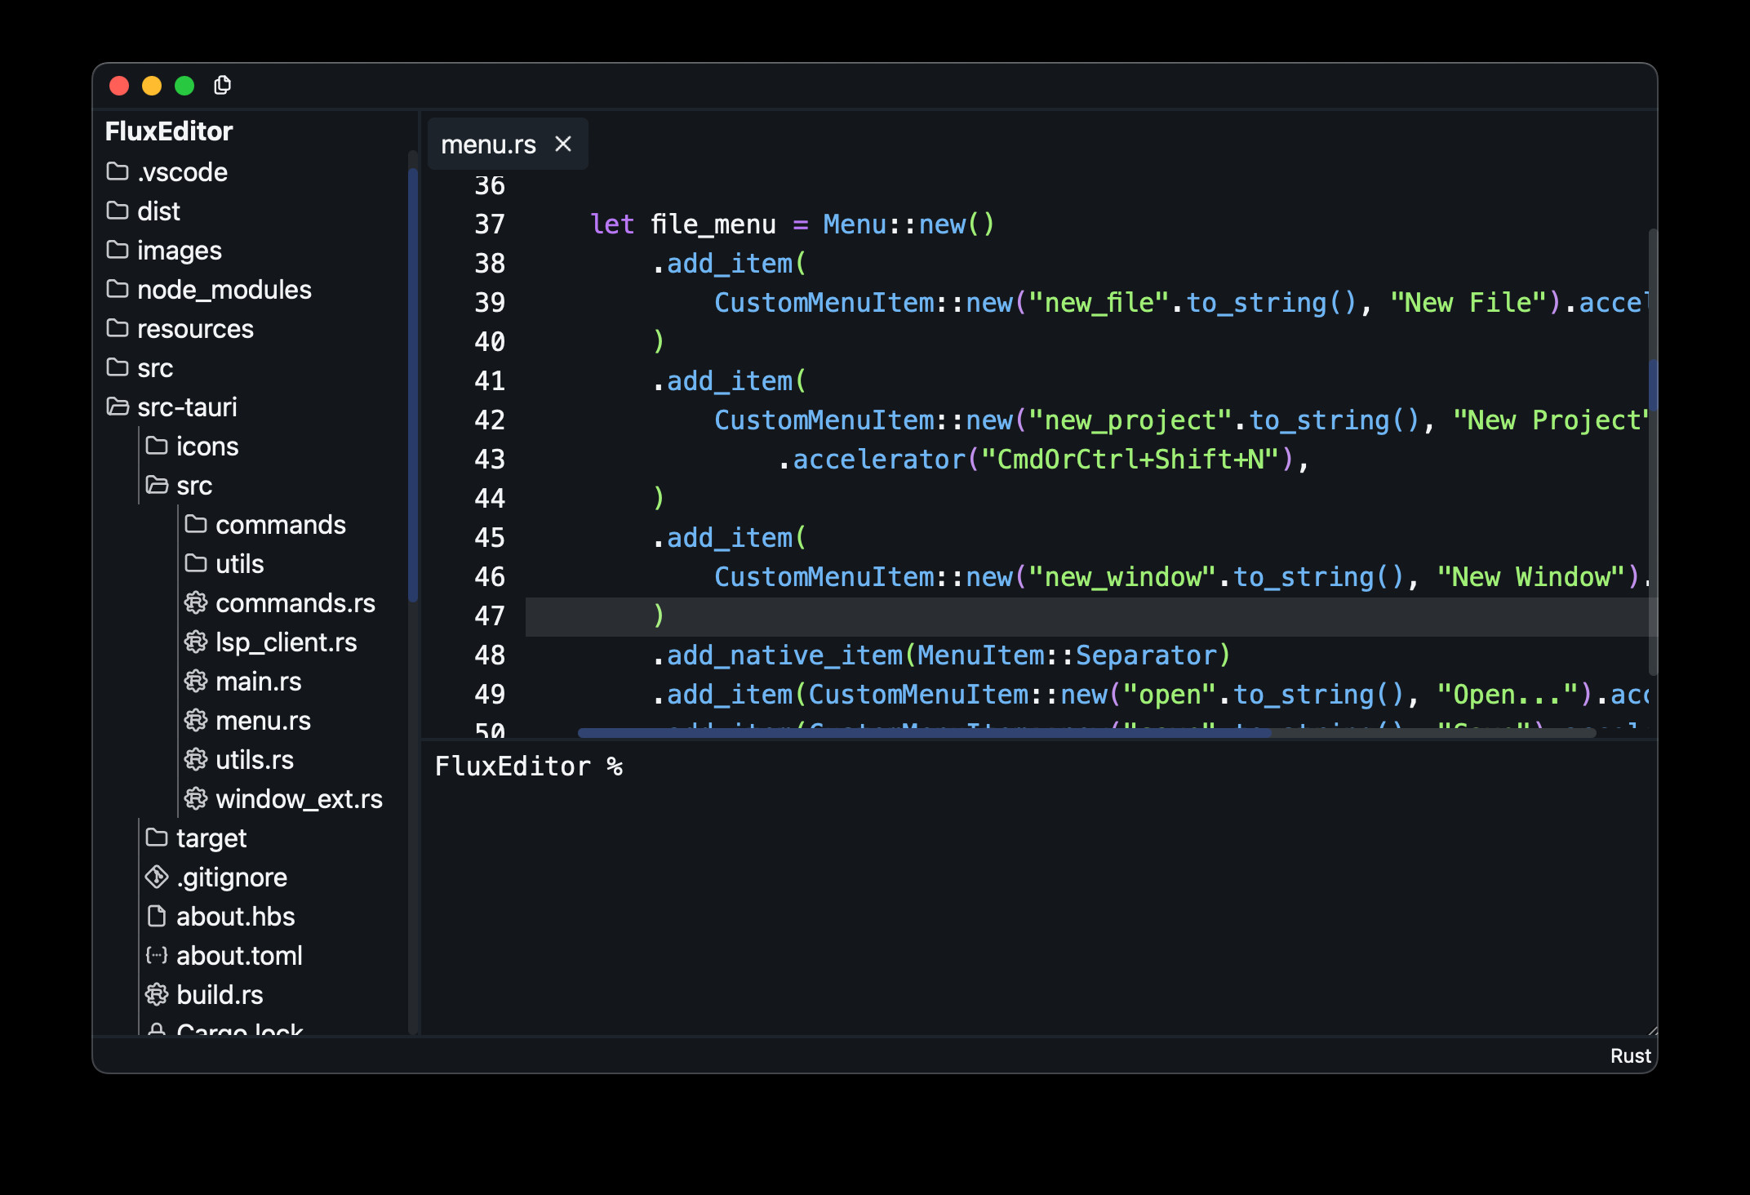The height and width of the screenshot is (1195, 1750).
Task: Click the Rust icon next to lsp_client.rs
Action: [x=196, y=642]
